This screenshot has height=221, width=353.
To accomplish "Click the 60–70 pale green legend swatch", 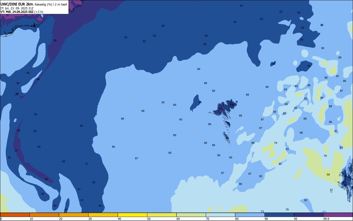I will pos(191,215).
